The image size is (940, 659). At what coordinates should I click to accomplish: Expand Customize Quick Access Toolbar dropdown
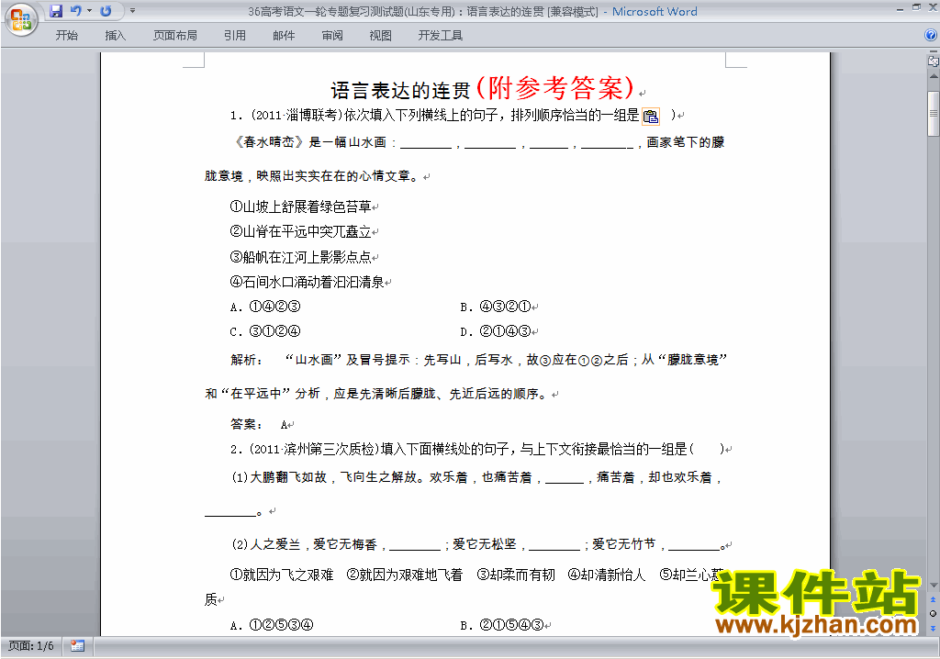pos(132,12)
